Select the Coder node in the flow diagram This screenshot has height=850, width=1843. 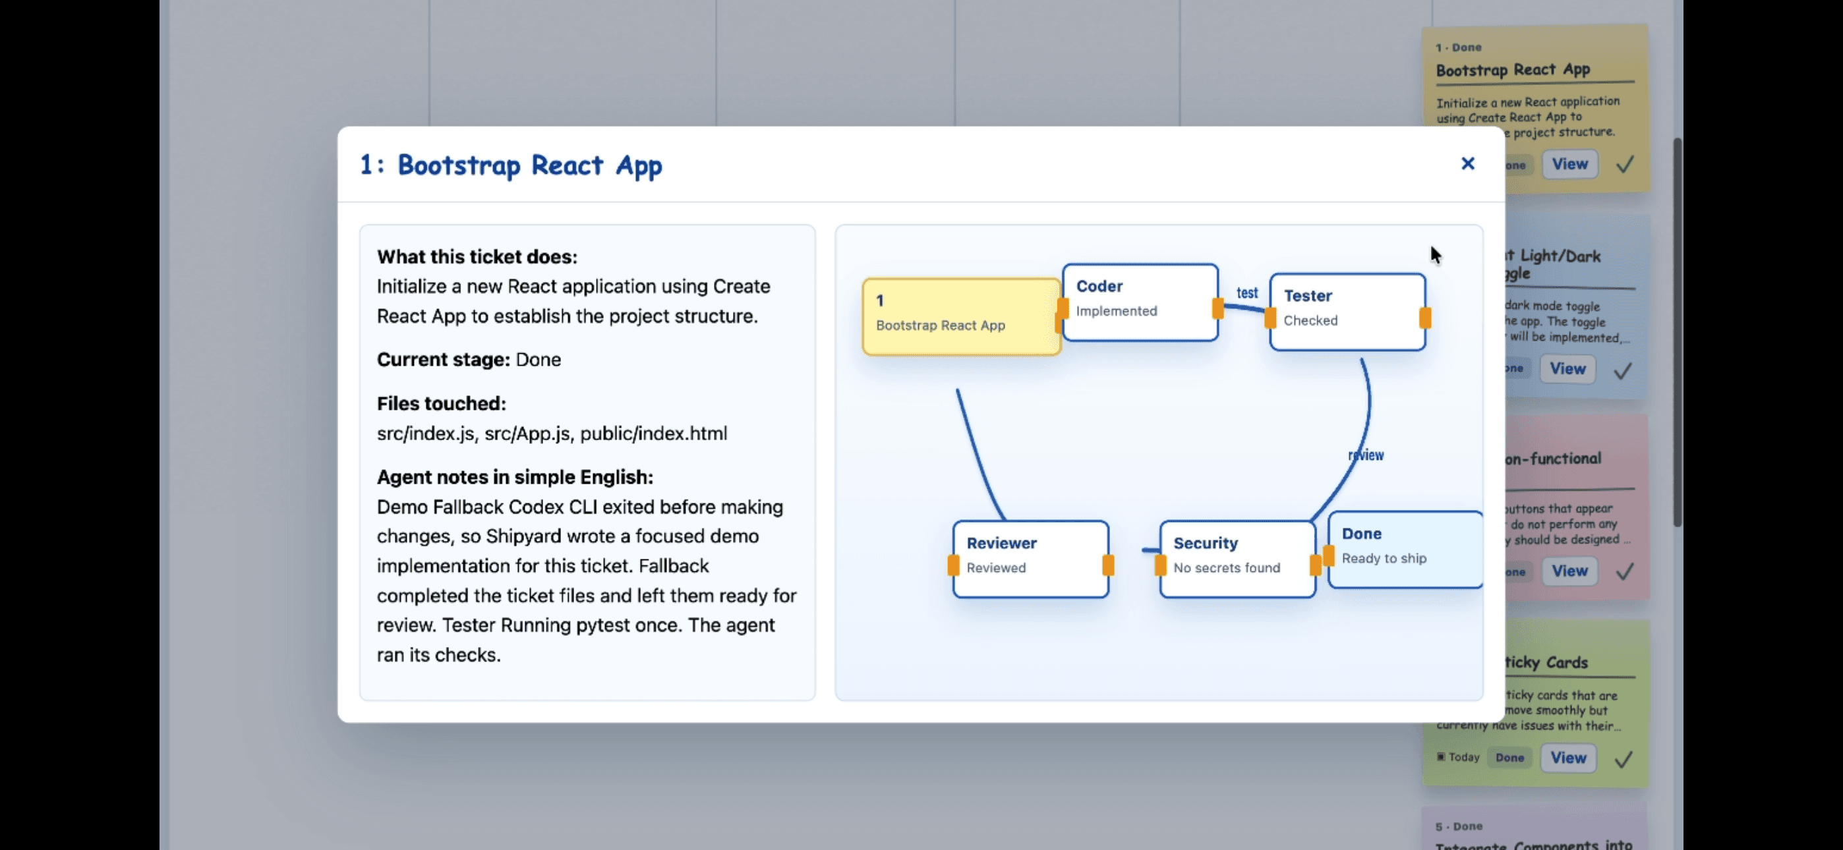coord(1140,302)
